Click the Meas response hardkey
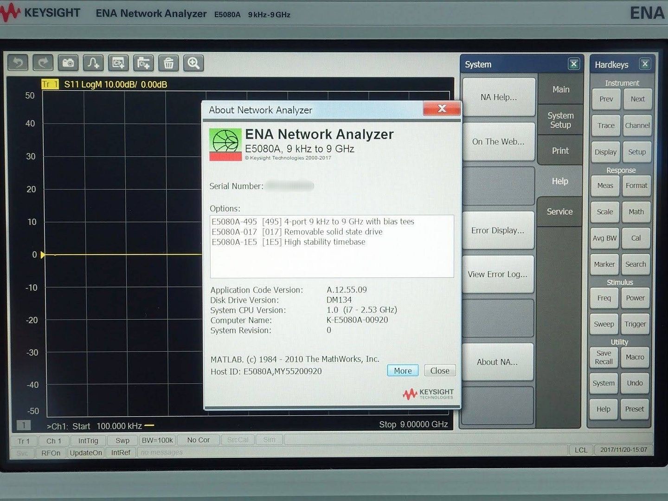The width and height of the screenshot is (668, 501). (x=605, y=186)
